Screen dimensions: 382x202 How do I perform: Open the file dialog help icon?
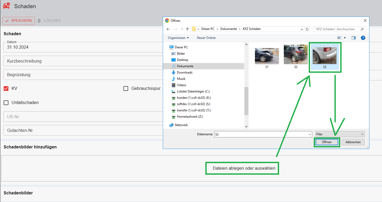point(363,38)
